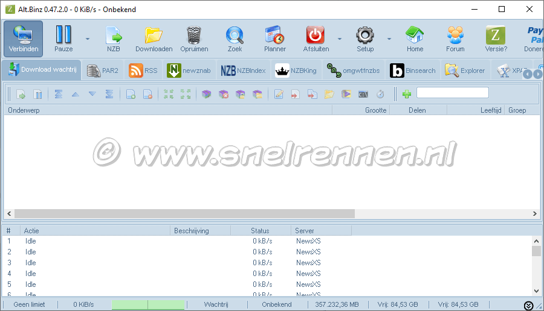544x311 pixels.
Task: Click the archive icon with red X
Action: 224,94
